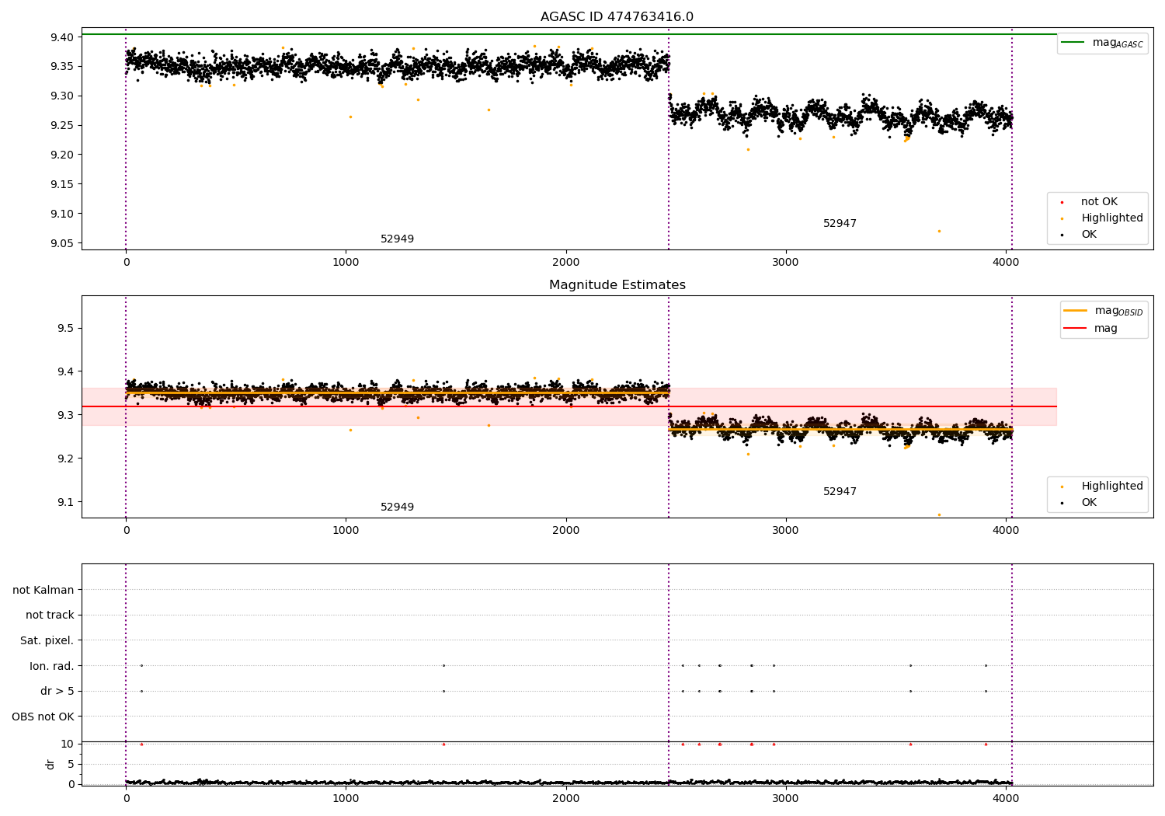Click the "52949" annotation in Magnitude Estimates plot
The image size is (1165, 816).
pyautogui.click(x=397, y=507)
